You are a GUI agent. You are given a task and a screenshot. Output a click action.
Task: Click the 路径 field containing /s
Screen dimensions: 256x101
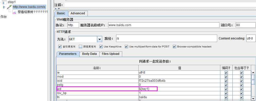(167, 38)
